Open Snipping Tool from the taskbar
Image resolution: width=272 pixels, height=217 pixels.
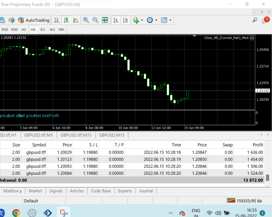click(x=64, y=213)
